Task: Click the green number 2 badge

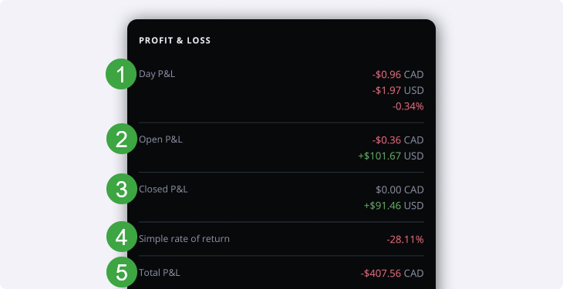Action: click(122, 139)
